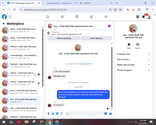Open Micheal's conversation

point(21,48)
